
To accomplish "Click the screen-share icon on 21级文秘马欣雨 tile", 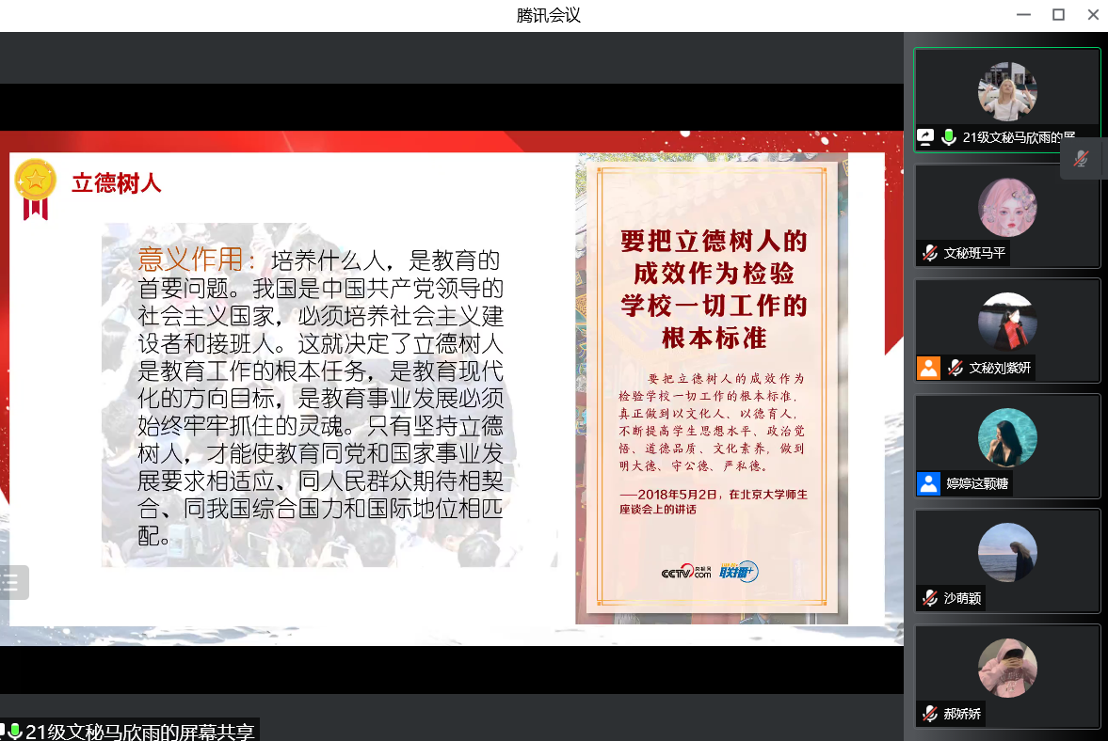I will 925,137.
